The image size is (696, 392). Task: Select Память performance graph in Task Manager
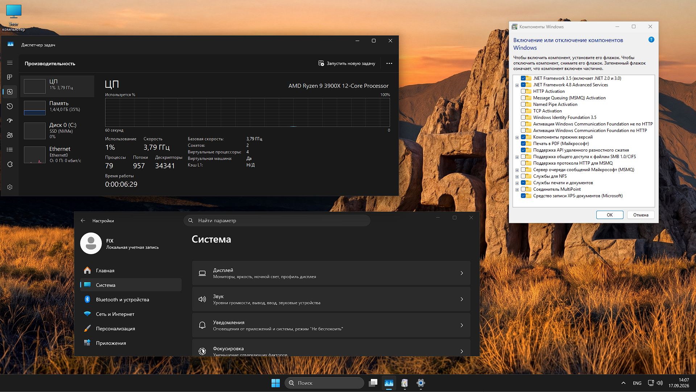(57, 108)
